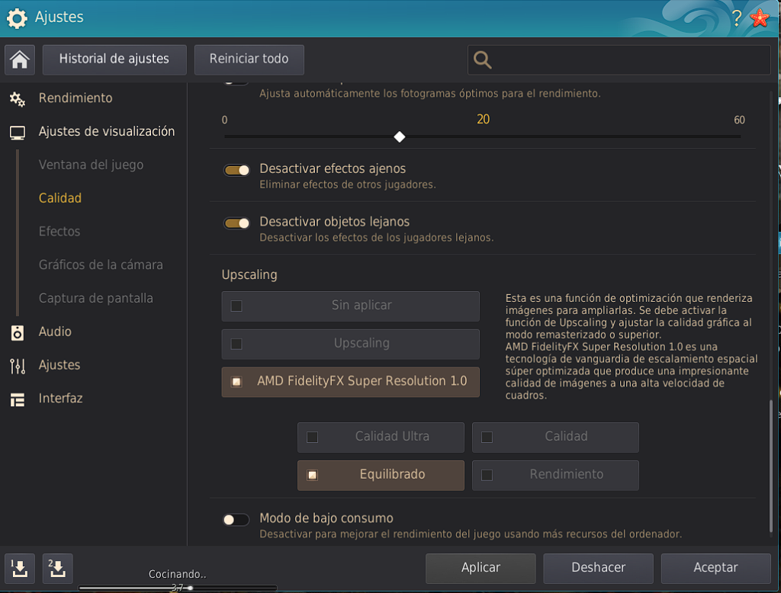Select the Sin aplicar upscaling option
781x593 pixels.
(x=351, y=306)
